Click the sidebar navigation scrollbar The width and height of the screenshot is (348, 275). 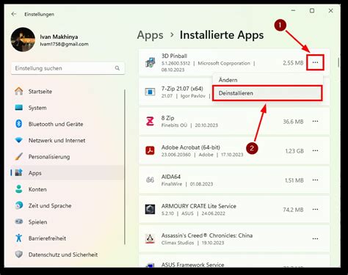(125, 167)
